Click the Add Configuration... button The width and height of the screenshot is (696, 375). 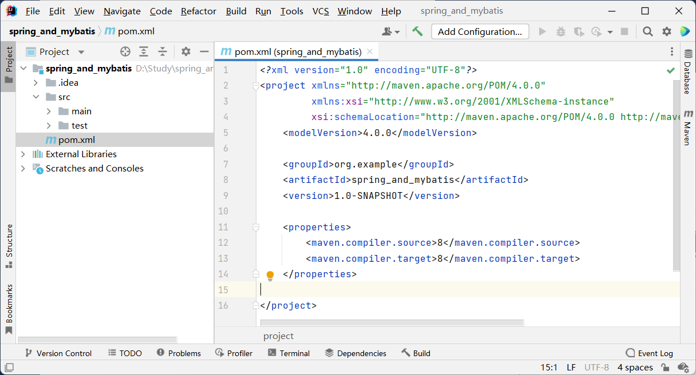point(480,32)
